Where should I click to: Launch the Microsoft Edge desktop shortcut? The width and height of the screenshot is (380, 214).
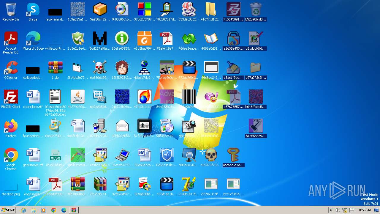tap(33, 41)
